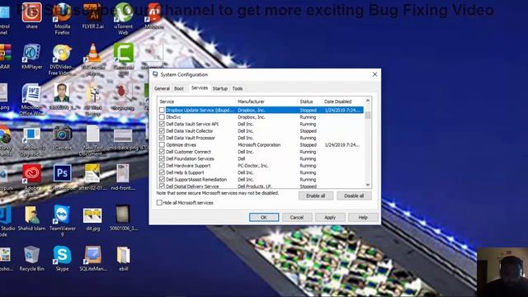Open the DVDVideo Free Video shortcut
The height and width of the screenshot is (297, 528).
[x=63, y=59]
